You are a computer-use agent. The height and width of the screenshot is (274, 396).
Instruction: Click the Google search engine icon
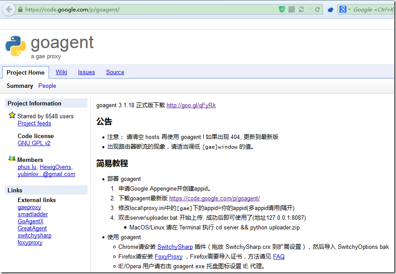[x=343, y=9]
